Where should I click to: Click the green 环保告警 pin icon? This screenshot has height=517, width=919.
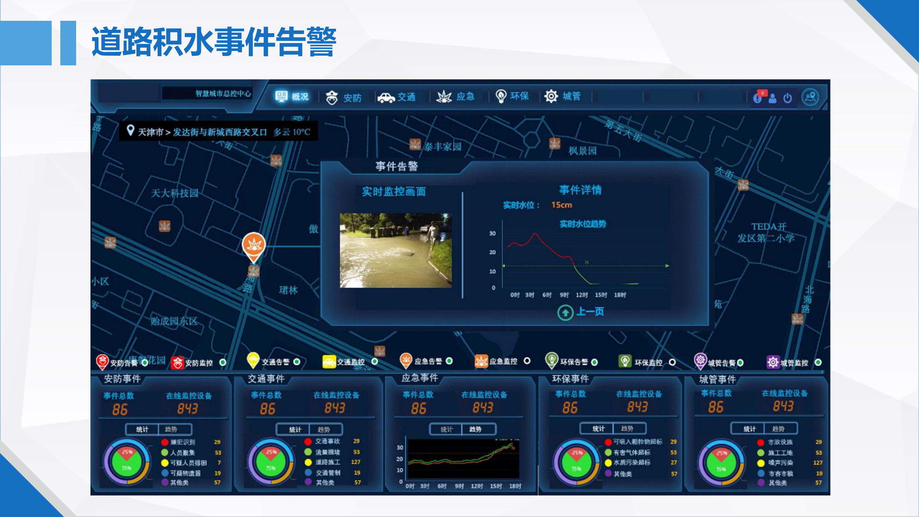point(551,360)
